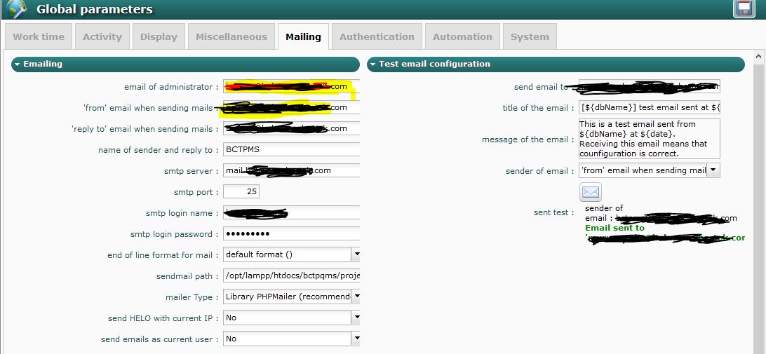Click the vertical scrollbar up arrow

[x=760, y=55]
